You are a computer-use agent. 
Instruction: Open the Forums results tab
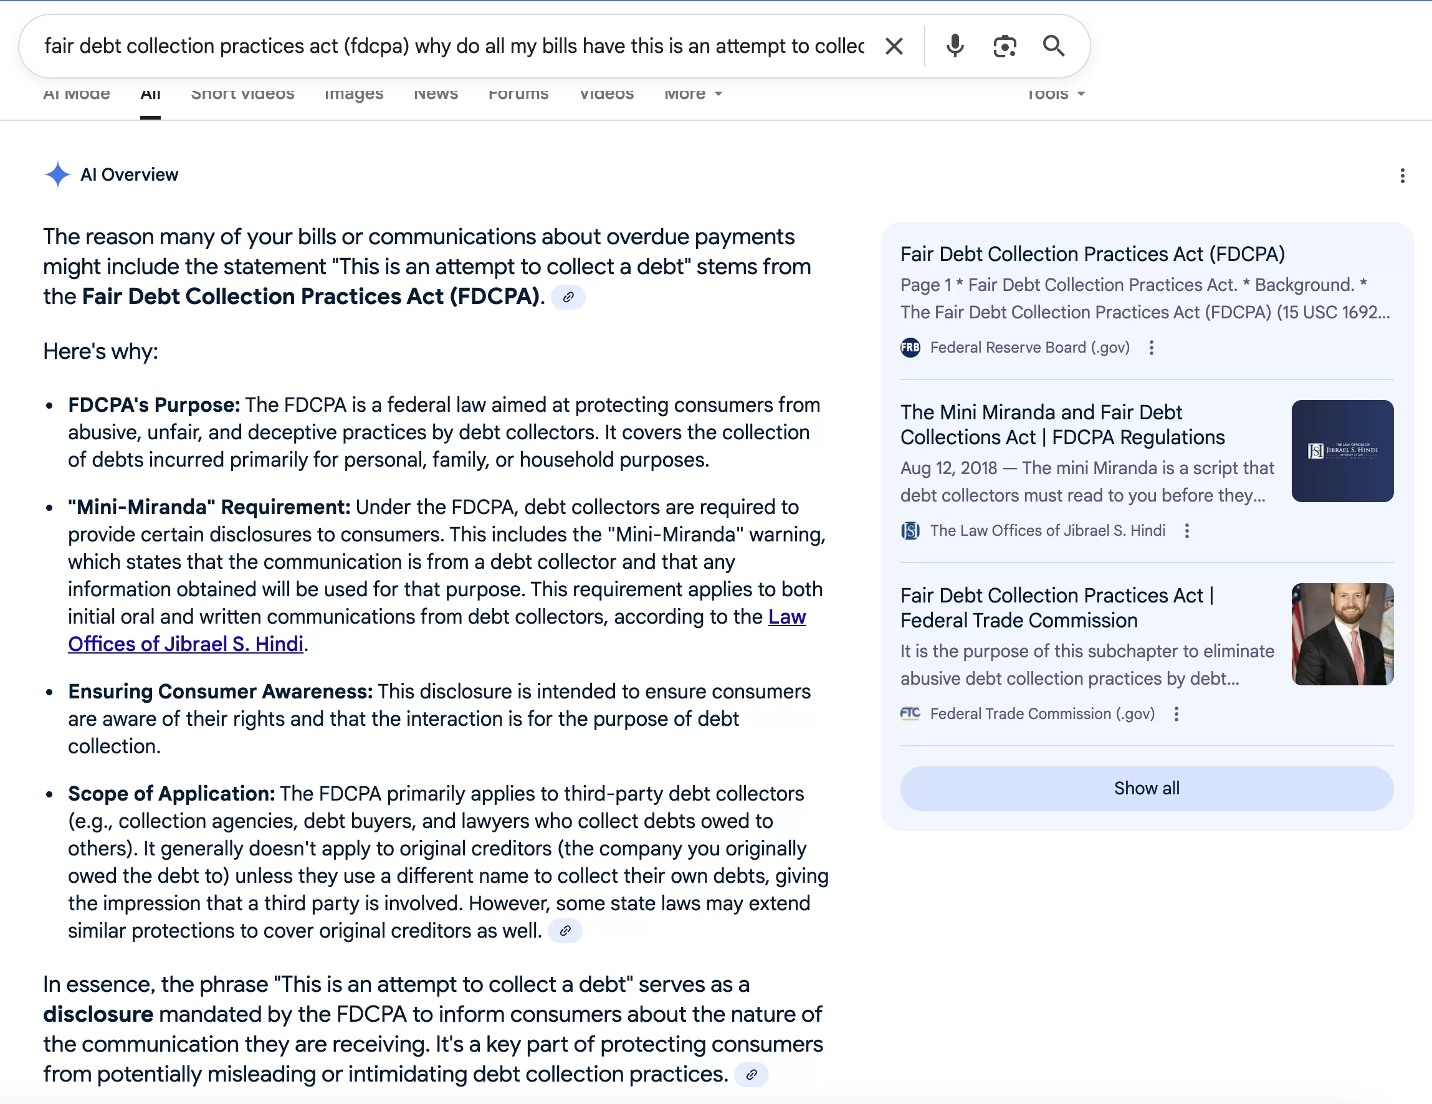pyautogui.click(x=518, y=95)
